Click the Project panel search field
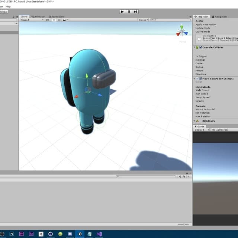 (146, 177)
